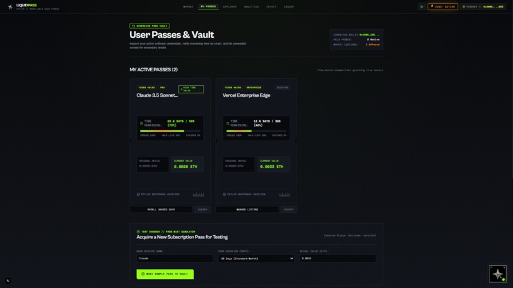The width and height of the screenshot is (513, 288).
Task: Click the 0.0033 ETH current value
Action: (x=272, y=167)
